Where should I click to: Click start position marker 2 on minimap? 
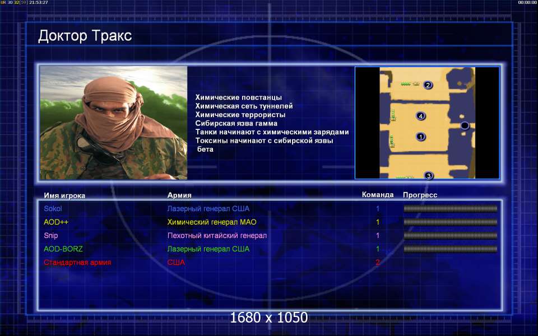coord(428,85)
